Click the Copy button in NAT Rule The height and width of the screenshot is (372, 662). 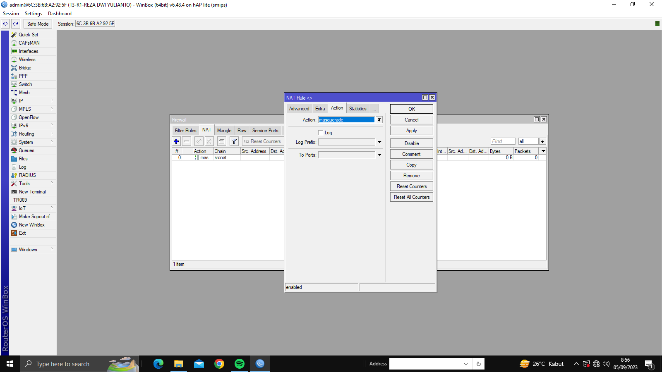click(x=412, y=165)
